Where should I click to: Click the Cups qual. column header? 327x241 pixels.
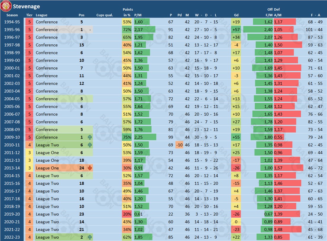point(105,15)
